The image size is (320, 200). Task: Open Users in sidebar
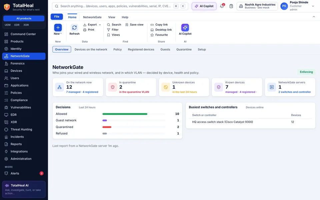[x=24, y=78]
